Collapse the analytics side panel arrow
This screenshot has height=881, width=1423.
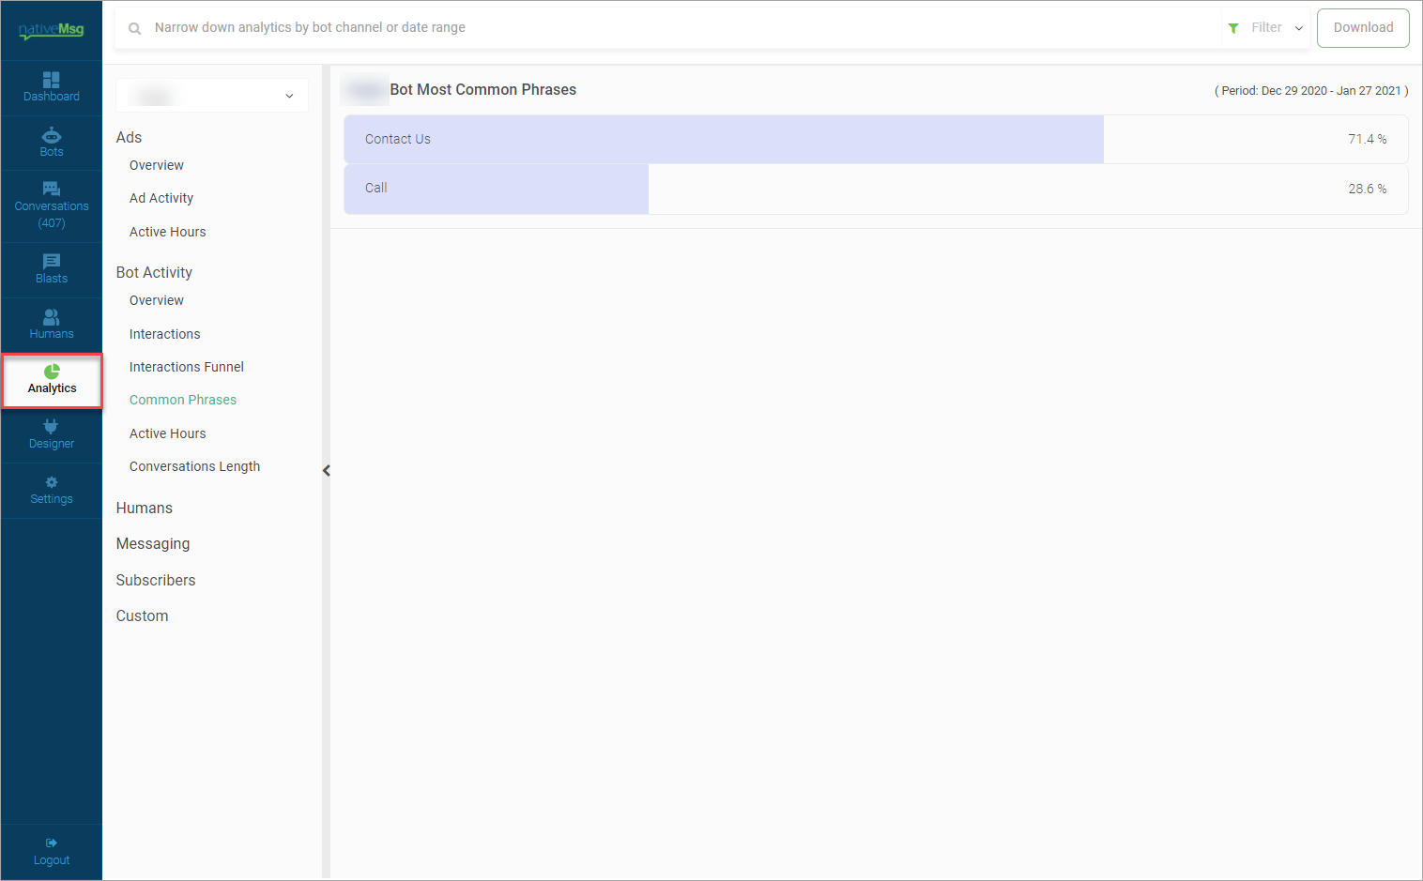pos(327,471)
